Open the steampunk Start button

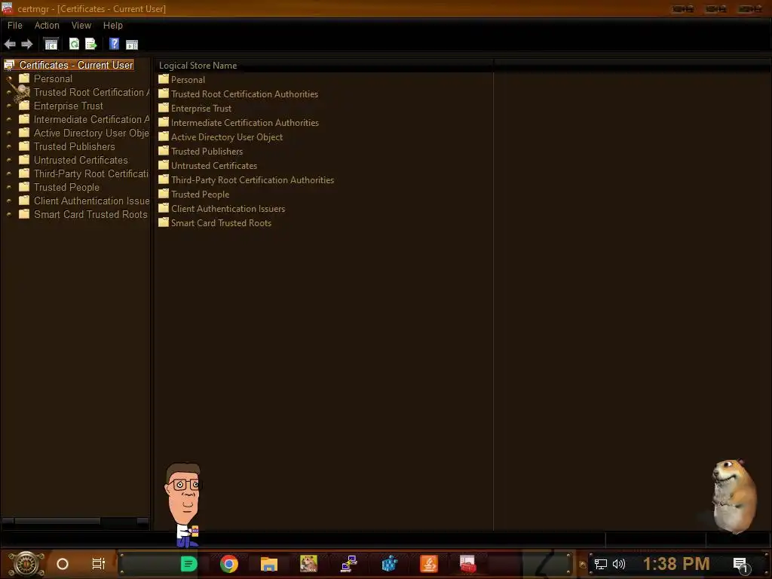[26, 564]
